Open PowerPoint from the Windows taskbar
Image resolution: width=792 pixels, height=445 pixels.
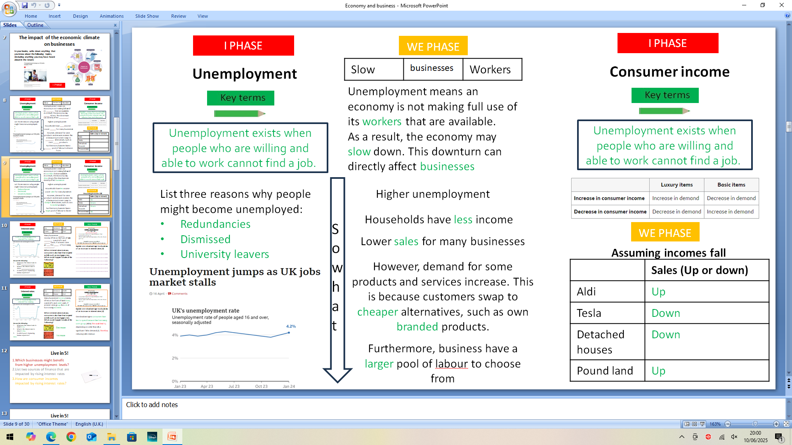pyautogui.click(x=172, y=437)
